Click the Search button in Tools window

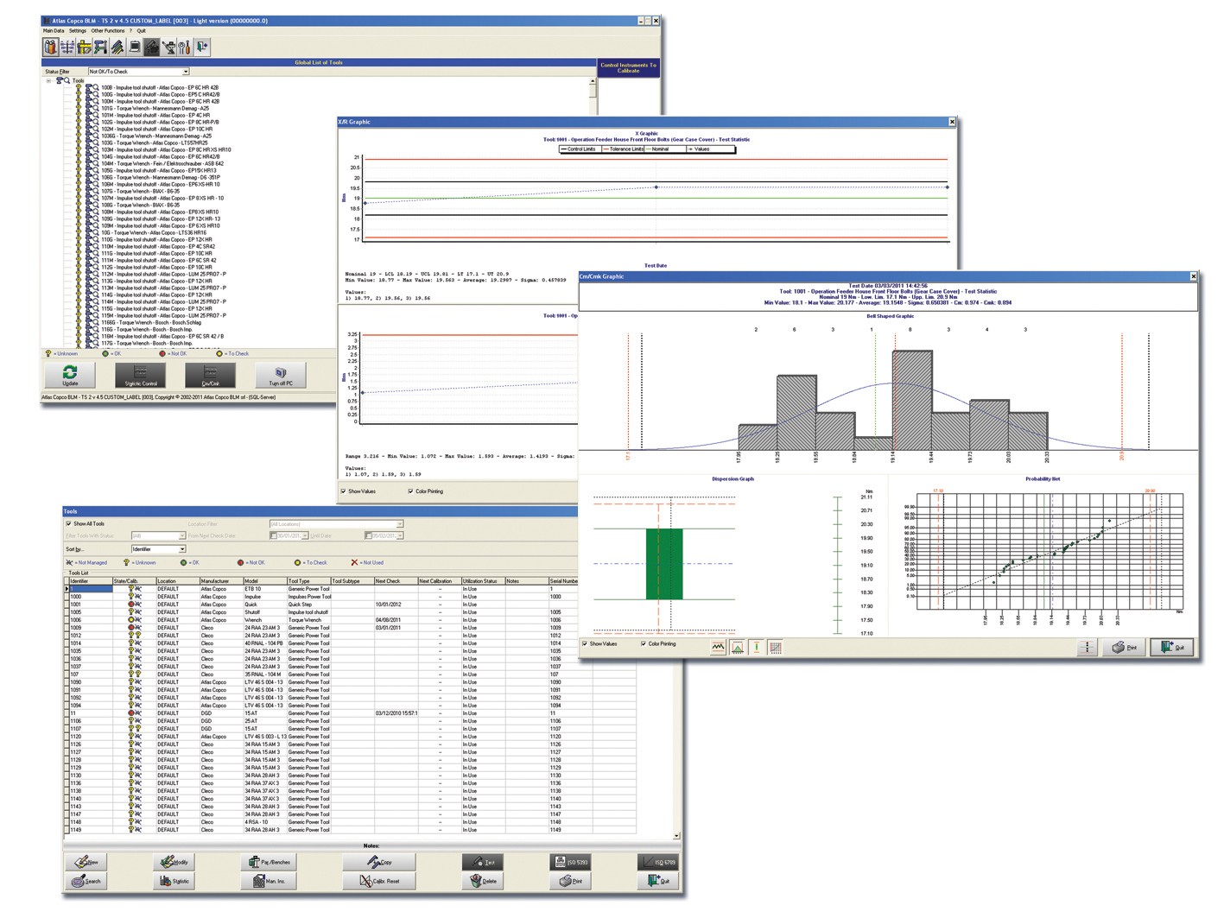(x=87, y=881)
